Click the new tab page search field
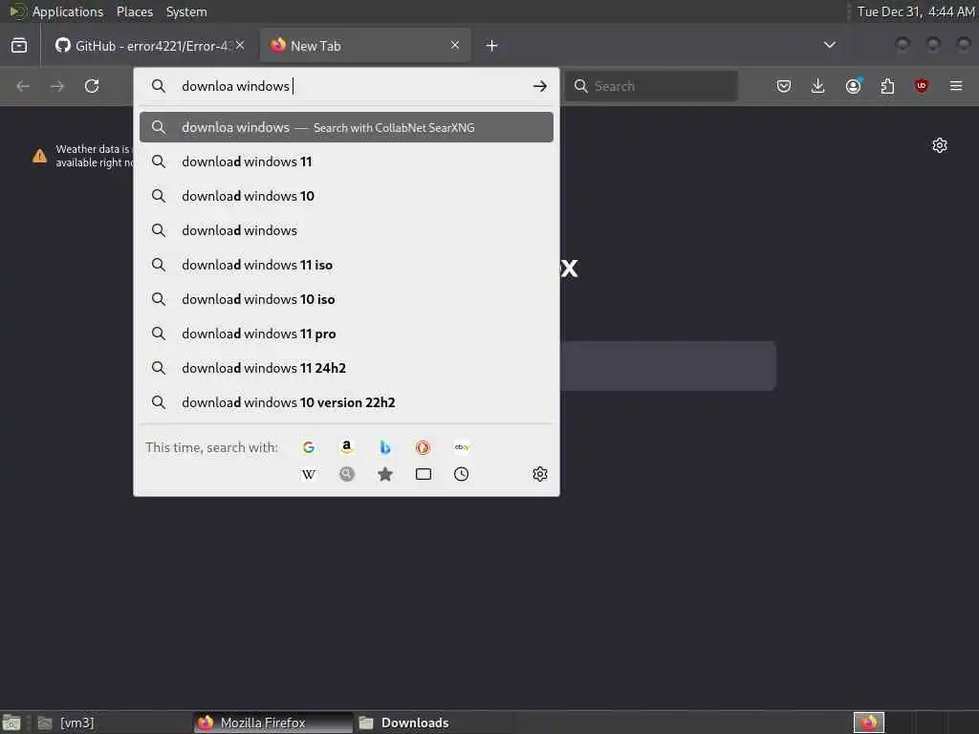The height and width of the screenshot is (734, 979). pyautogui.click(x=667, y=366)
